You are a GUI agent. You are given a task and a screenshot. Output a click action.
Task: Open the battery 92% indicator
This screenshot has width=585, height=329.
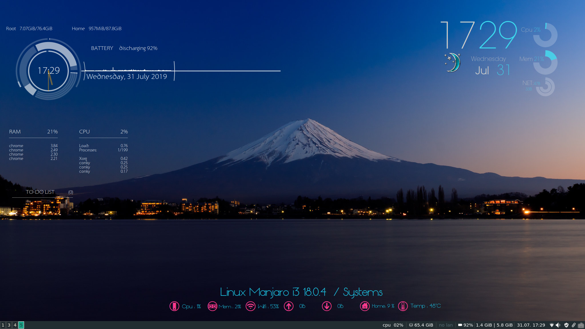click(x=465, y=325)
